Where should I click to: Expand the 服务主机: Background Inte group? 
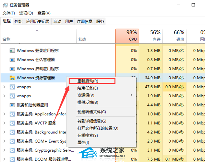pos(4,132)
